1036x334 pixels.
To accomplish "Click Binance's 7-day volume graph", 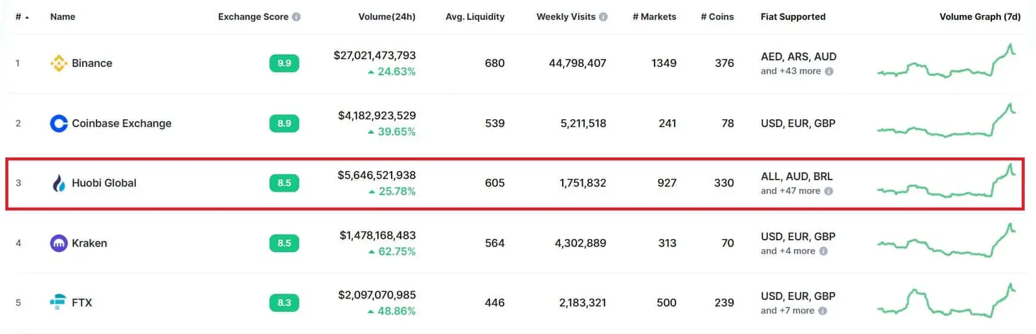I will point(947,63).
